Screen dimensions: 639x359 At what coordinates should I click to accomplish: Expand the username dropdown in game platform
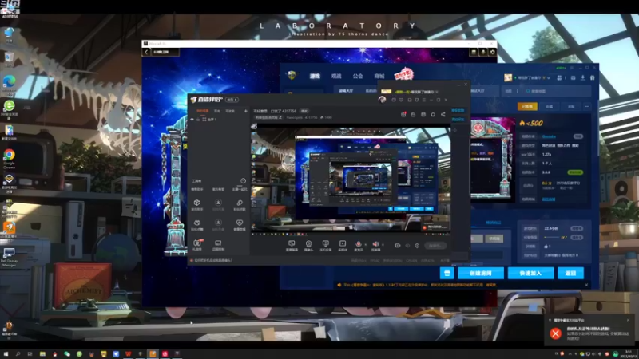pyautogui.click(x=549, y=77)
